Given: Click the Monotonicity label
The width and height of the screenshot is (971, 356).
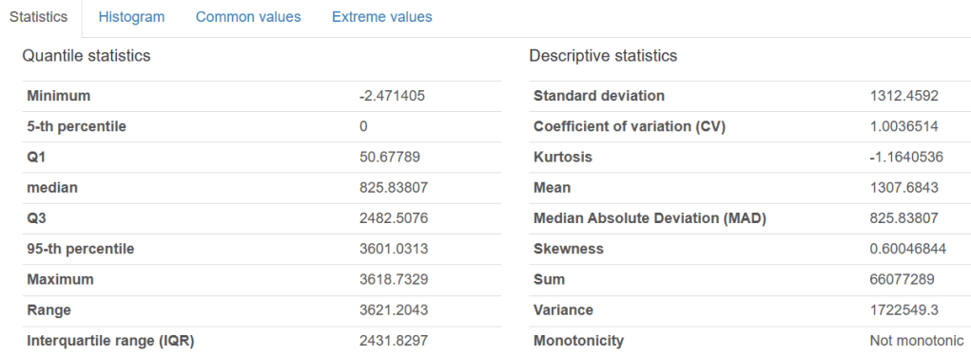Looking at the screenshot, I should click(x=579, y=341).
